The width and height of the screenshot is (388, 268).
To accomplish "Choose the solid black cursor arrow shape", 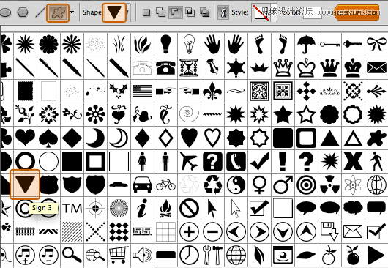I will (x=212, y=209).
